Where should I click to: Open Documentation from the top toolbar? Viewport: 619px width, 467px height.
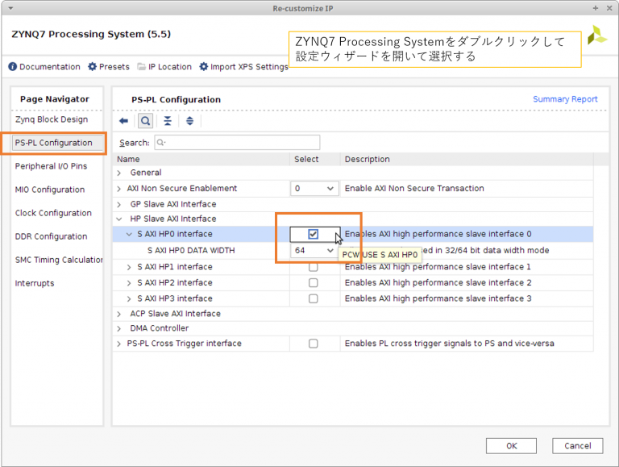tap(44, 67)
